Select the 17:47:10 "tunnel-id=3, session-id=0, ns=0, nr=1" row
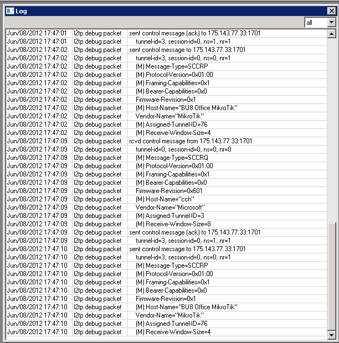This screenshot has height=343, width=339. 166,257
